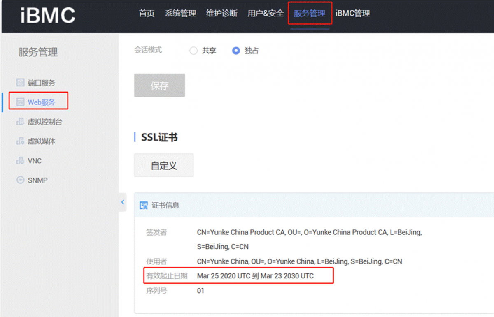Open the 用户&安全 menu

(266, 13)
